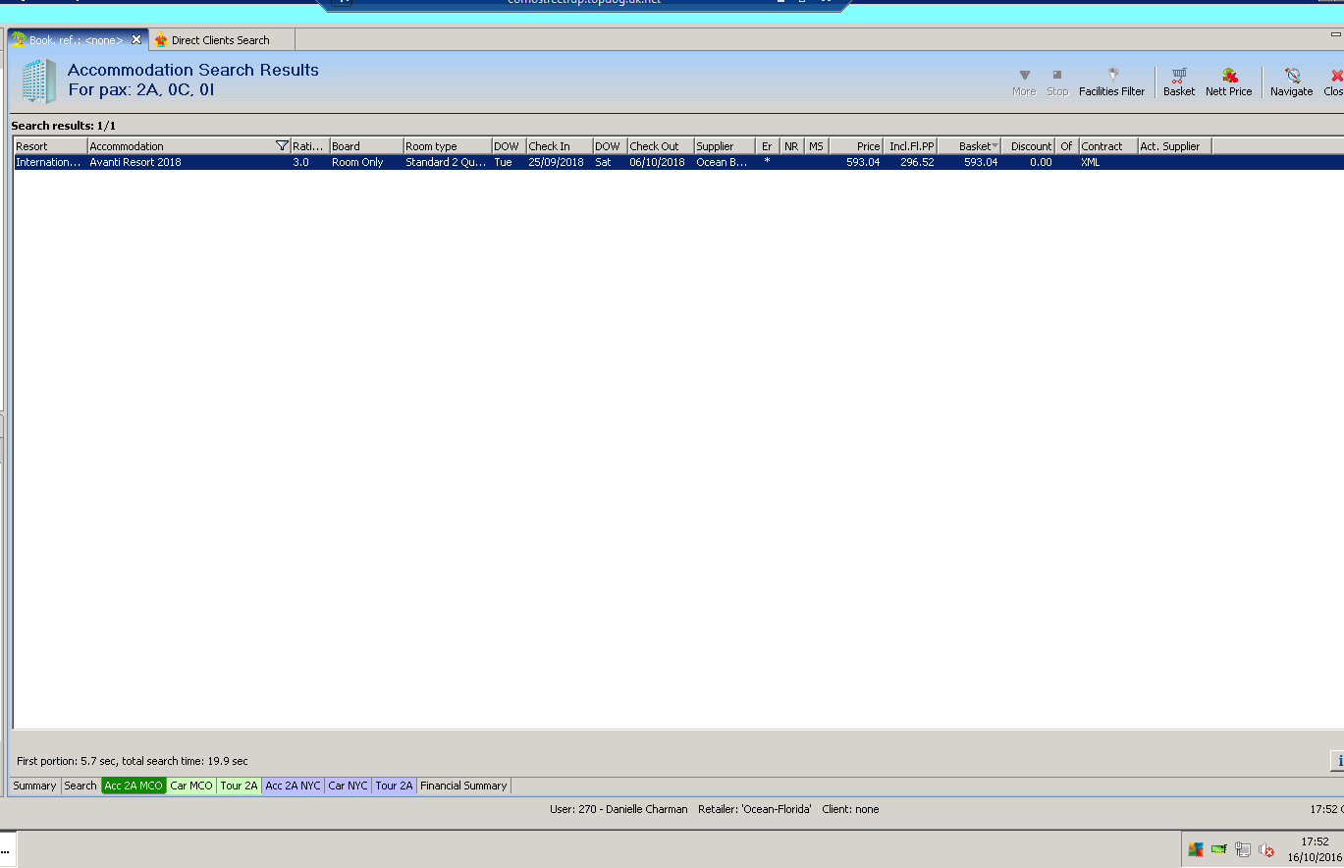Select the green Tour 2A tab
The height and width of the screenshot is (868, 1344).
click(x=239, y=786)
